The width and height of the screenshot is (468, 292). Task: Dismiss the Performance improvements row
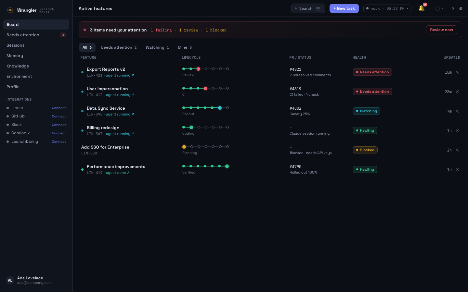click(457, 169)
